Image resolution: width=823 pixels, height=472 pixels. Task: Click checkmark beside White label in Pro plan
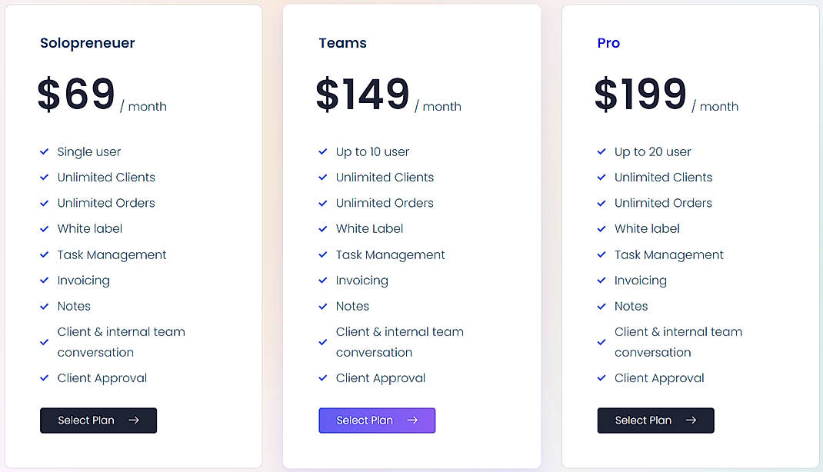pyautogui.click(x=601, y=228)
